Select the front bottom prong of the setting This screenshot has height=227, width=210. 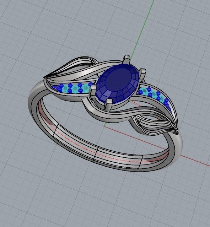coord(108,105)
